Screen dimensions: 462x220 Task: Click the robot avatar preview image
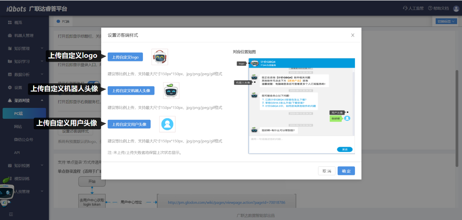(x=171, y=91)
